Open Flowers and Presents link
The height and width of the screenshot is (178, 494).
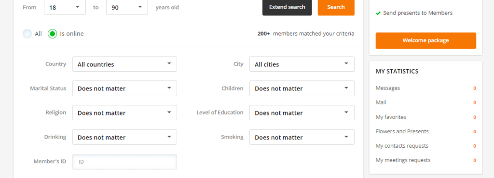(402, 131)
